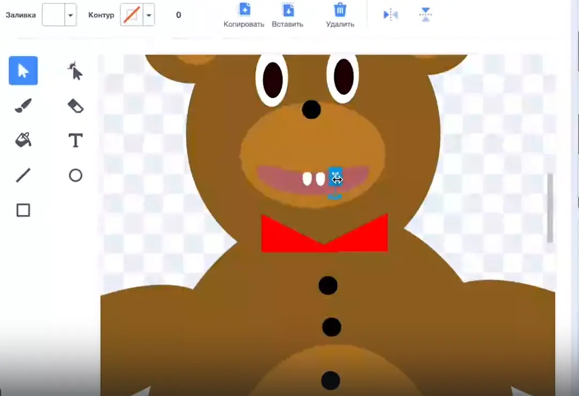Pick the Brush tool
This screenshot has width=579, height=396.
pyautogui.click(x=23, y=105)
